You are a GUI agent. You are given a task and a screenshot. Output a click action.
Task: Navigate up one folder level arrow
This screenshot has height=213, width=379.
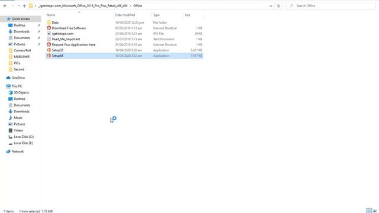pyautogui.click(x=24, y=6)
